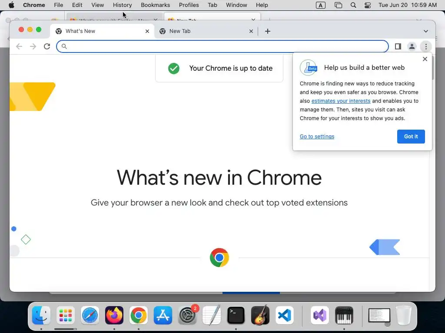Open App Store from the Dock
This screenshot has height=333, width=445.
tap(163, 315)
